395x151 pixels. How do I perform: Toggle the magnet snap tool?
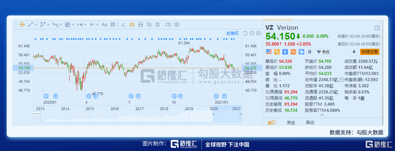(132, 25)
